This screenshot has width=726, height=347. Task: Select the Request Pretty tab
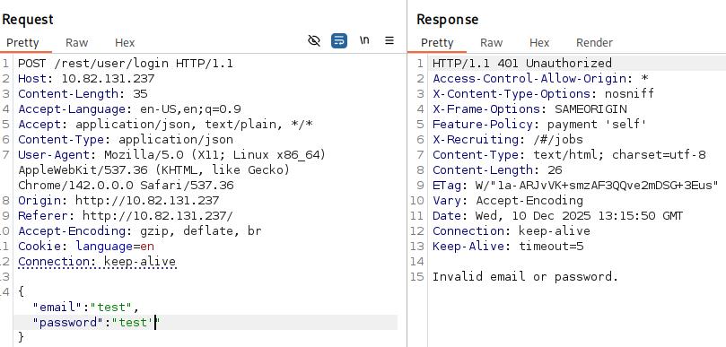click(x=22, y=42)
